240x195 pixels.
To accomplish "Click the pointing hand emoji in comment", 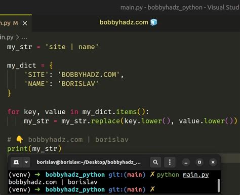I will [x=20, y=140].
